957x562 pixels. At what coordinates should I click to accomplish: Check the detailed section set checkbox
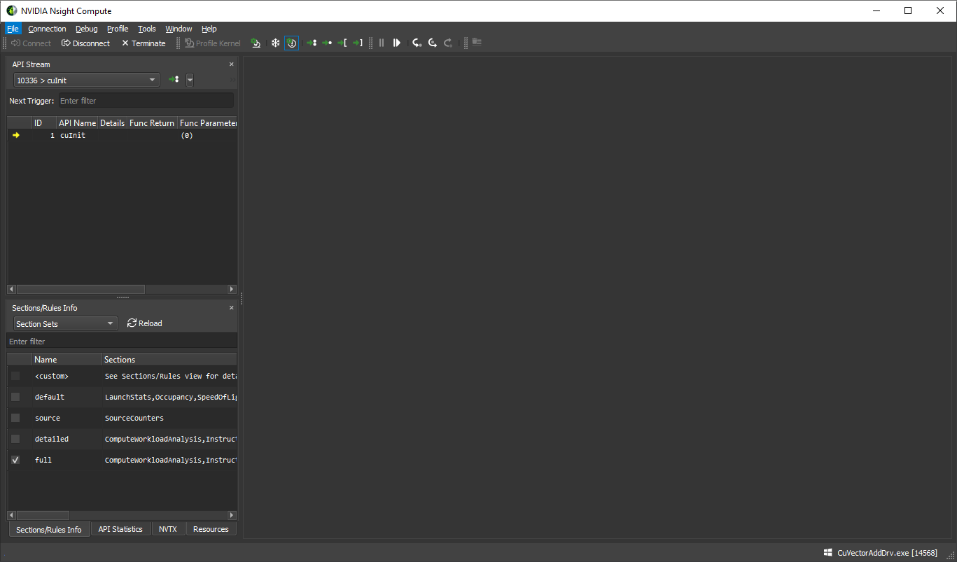point(15,439)
